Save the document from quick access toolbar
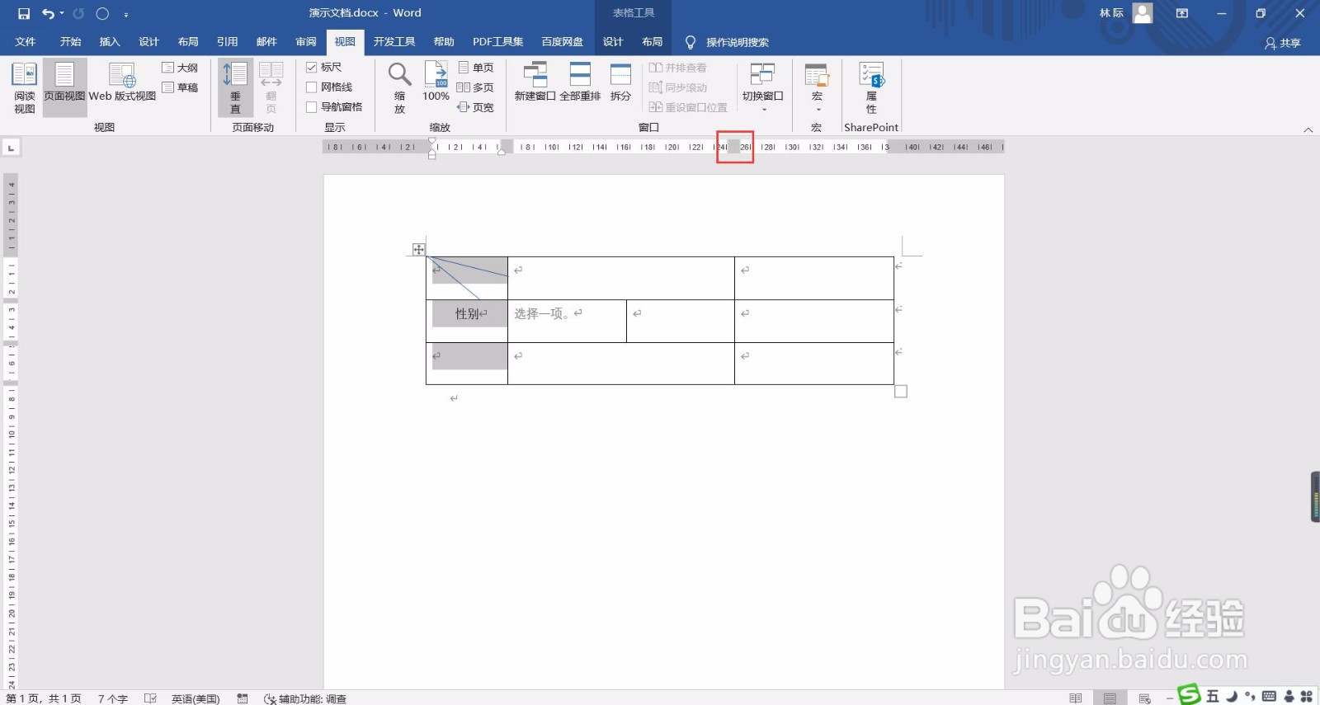Image resolution: width=1320 pixels, height=705 pixels. coord(23,13)
